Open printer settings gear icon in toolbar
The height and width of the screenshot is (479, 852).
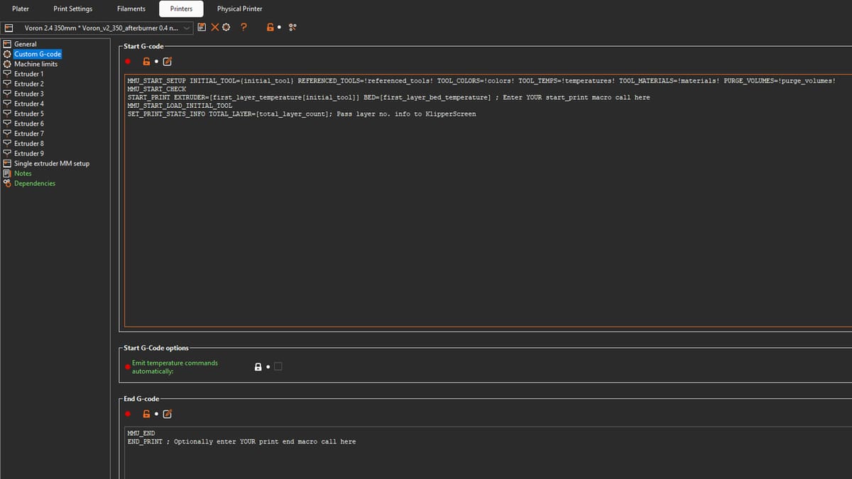point(226,28)
